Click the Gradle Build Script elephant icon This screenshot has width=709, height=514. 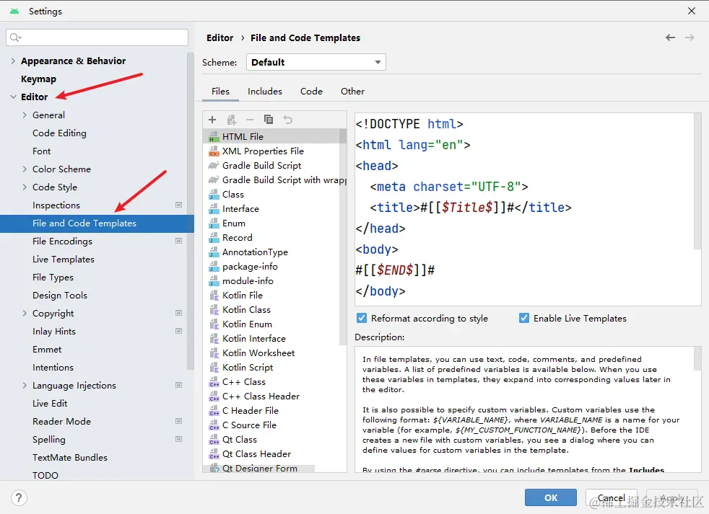[214, 166]
